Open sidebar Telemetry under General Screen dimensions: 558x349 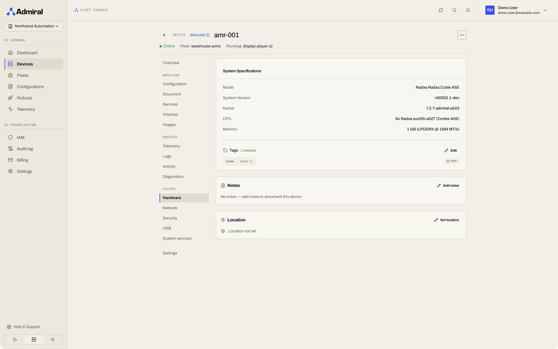tap(34, 109)
